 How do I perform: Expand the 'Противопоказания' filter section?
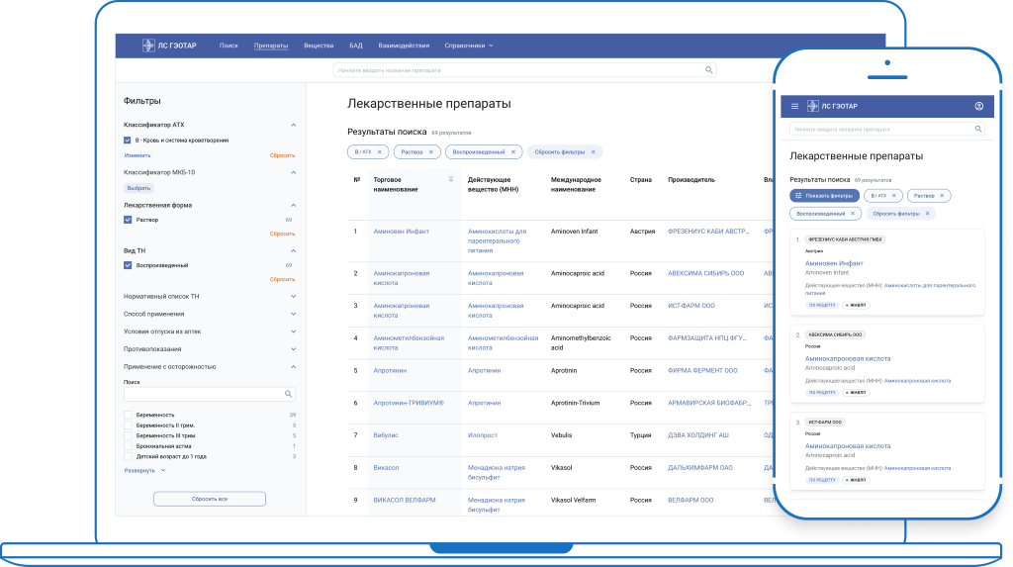pos(293,349)
